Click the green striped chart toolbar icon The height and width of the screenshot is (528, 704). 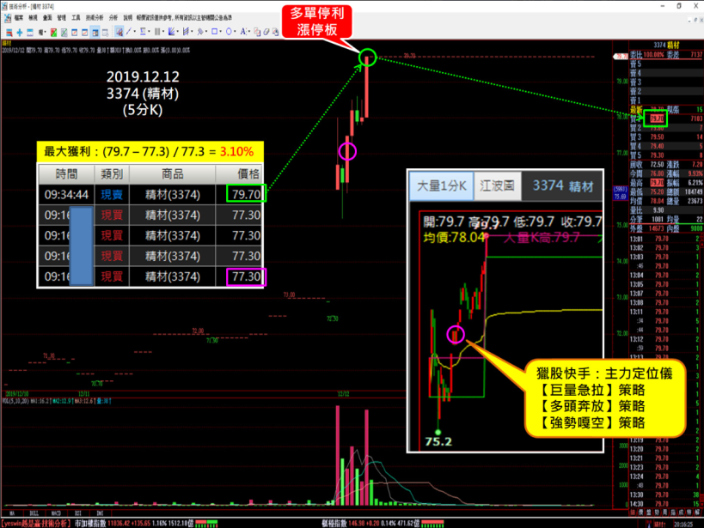(x=64, y=33)
